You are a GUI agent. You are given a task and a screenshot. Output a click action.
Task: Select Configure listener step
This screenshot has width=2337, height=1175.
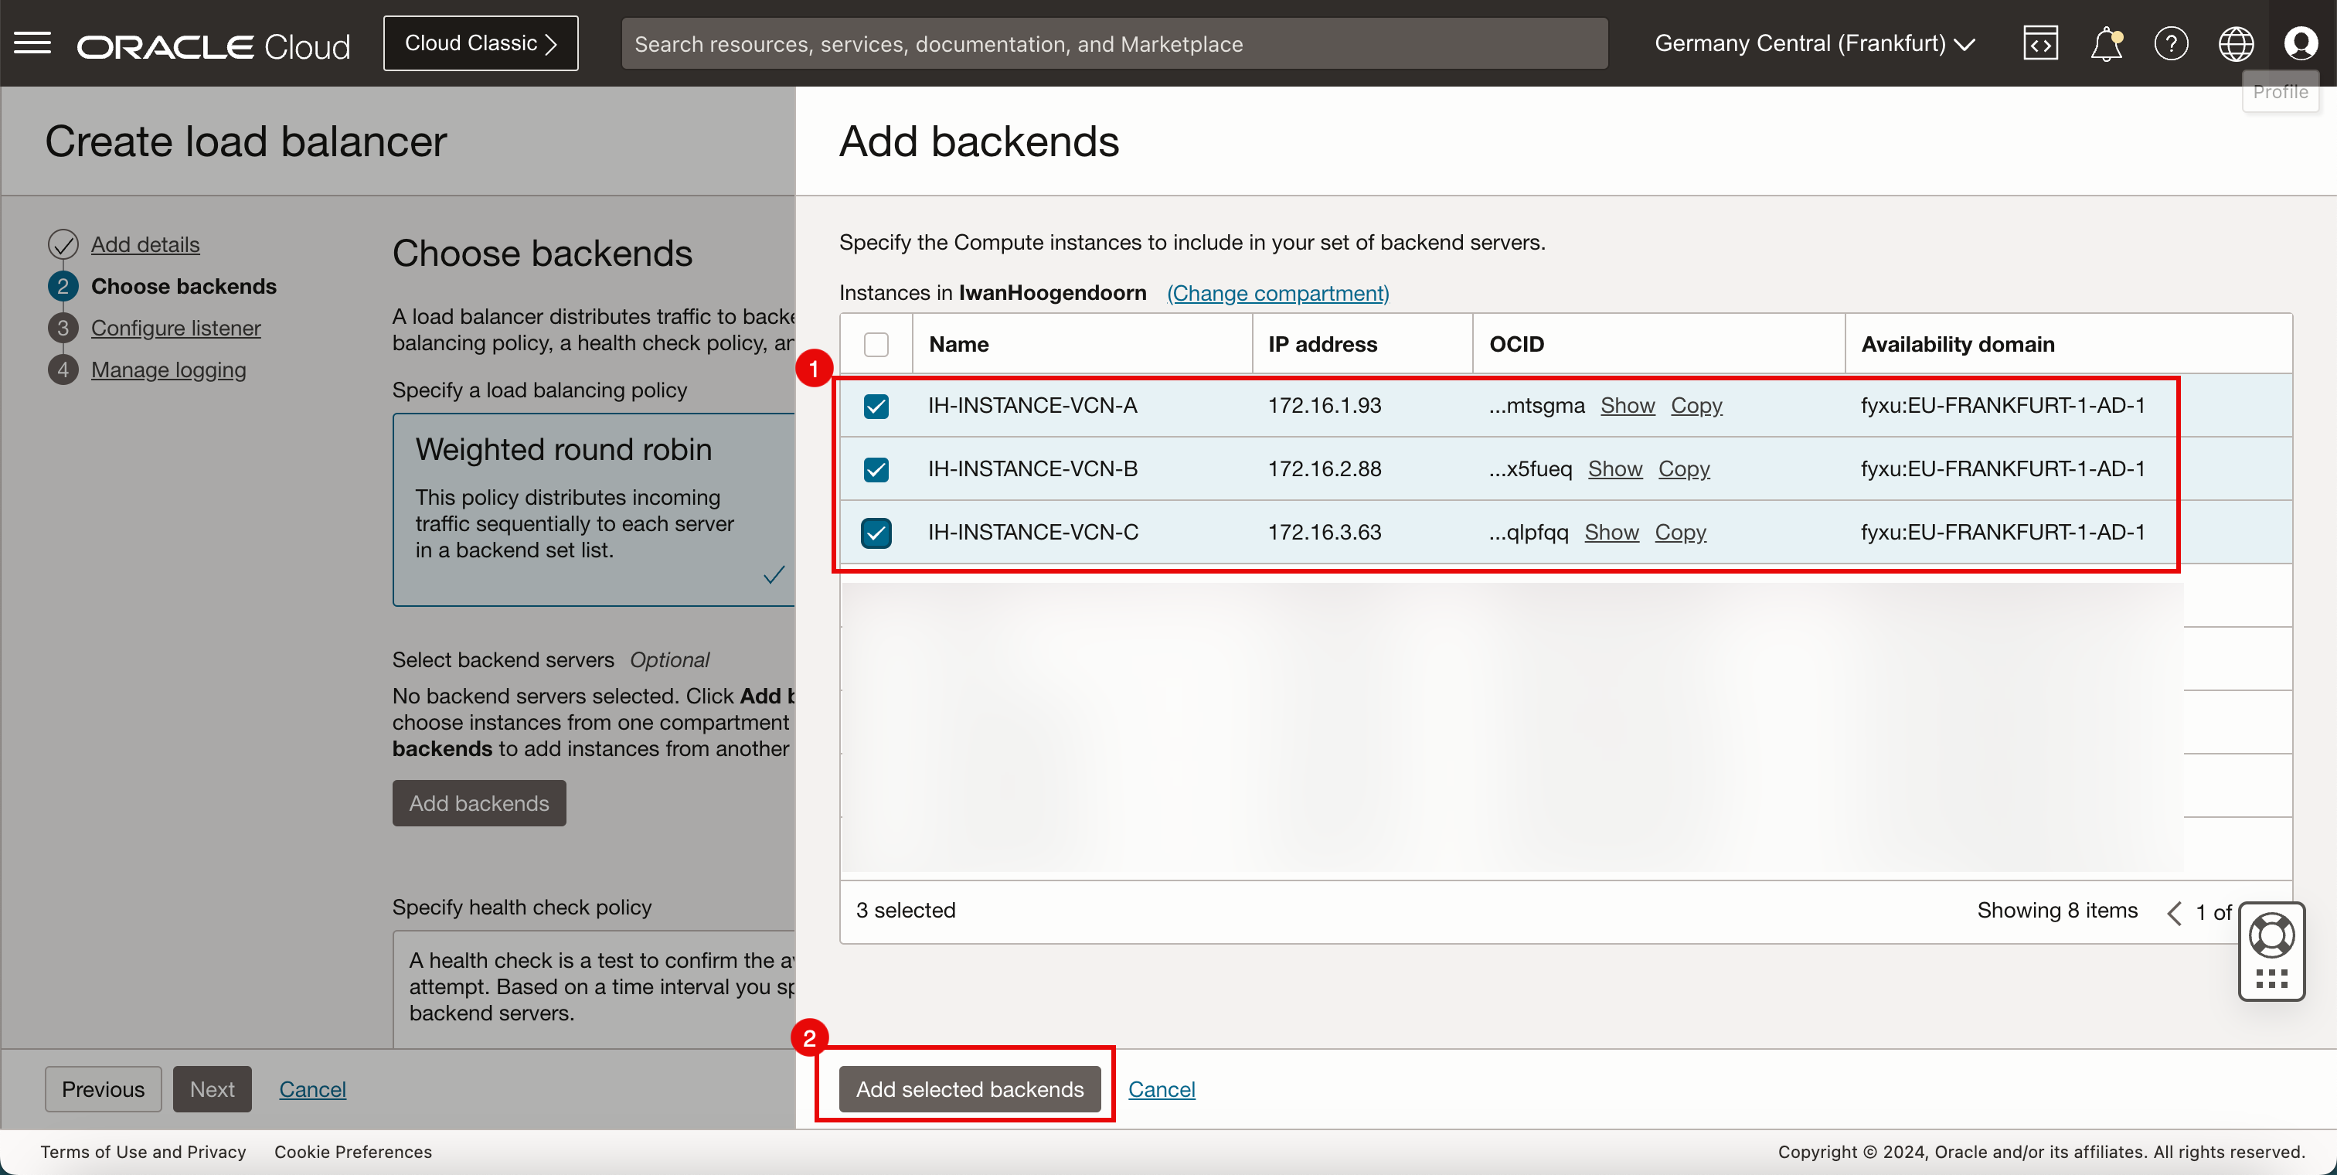[175, 327]
